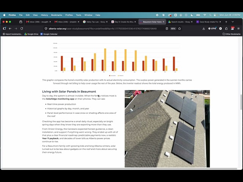The width and height of the screenshot is (243, 182).
Task: Open a new tab with plus button
Action: point(226,22)
